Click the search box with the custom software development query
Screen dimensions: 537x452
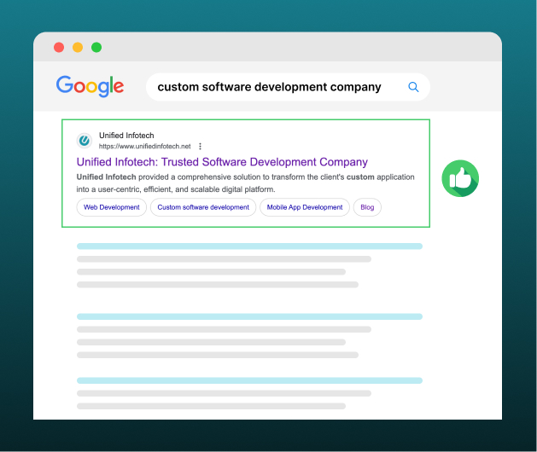(x=288, y=87)
